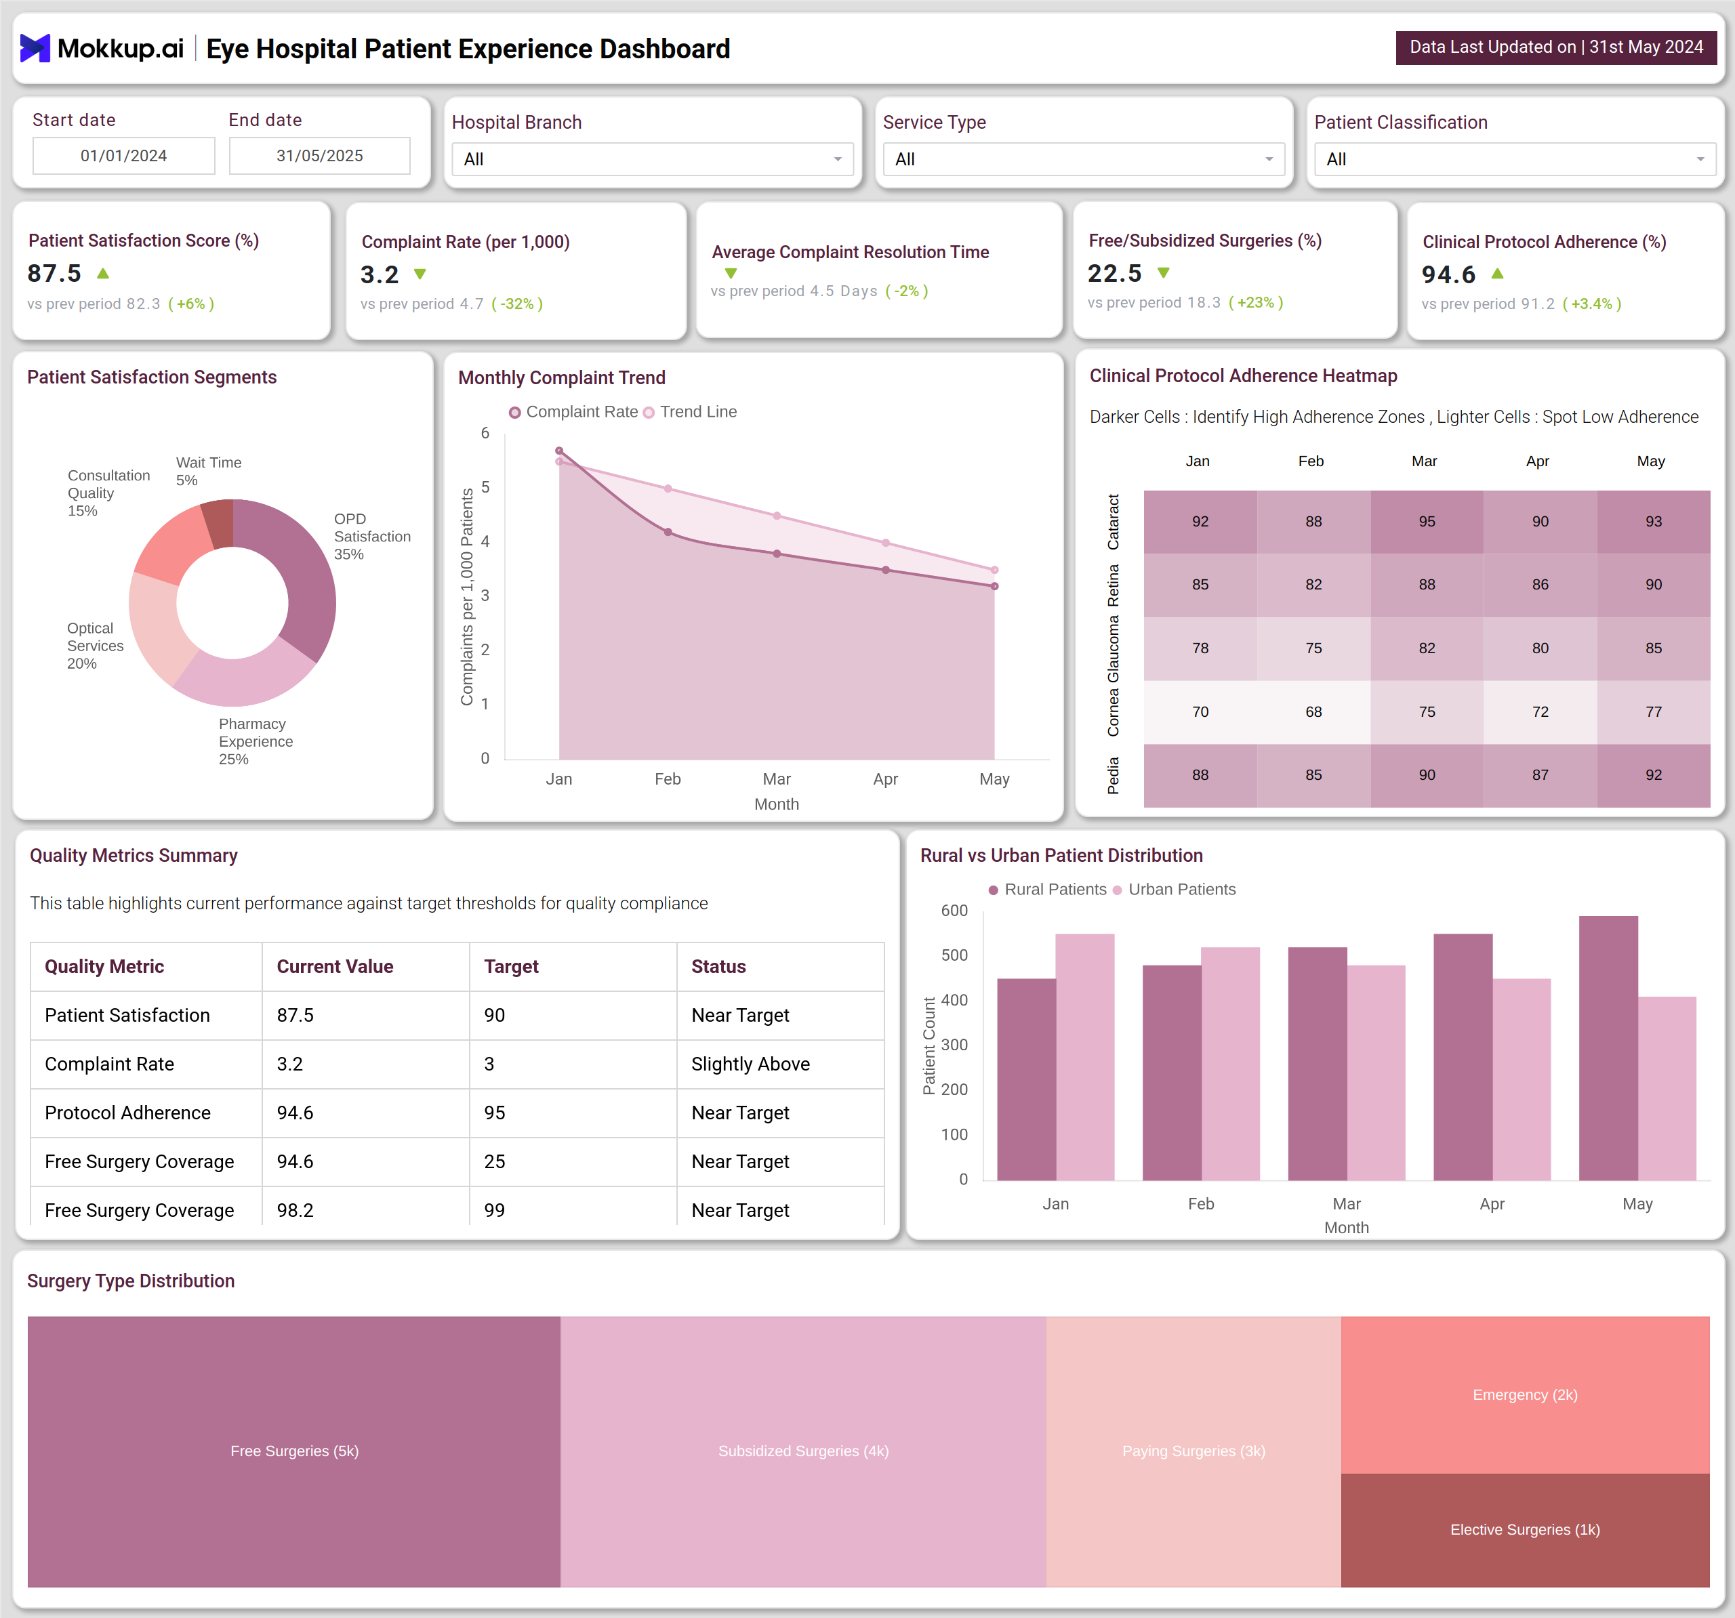Click the Patient Satisfaction Score up arrow
Image resolution: width=1735 pixels, height=1618 pixels.
(x=103, y=273)
